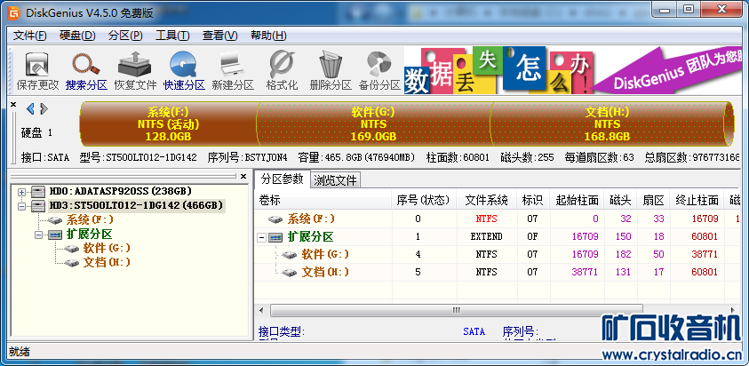Select 系统(F:) partition in disk map
The image size is (749, 366).
(170, 123)
